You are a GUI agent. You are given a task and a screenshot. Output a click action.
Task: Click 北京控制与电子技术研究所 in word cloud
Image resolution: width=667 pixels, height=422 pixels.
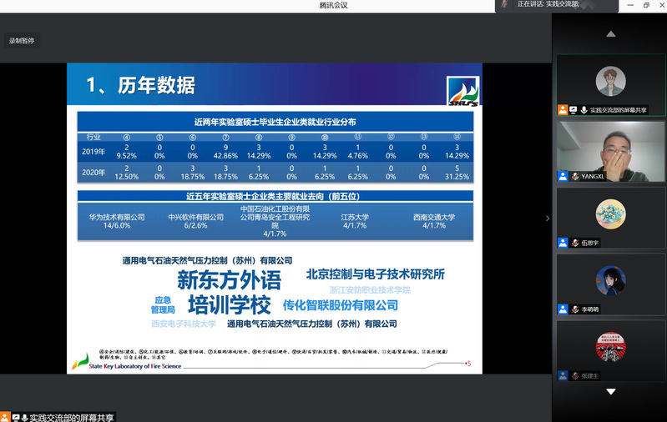(375, 274)
